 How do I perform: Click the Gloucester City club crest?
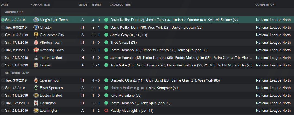click(x=36, y=35)
